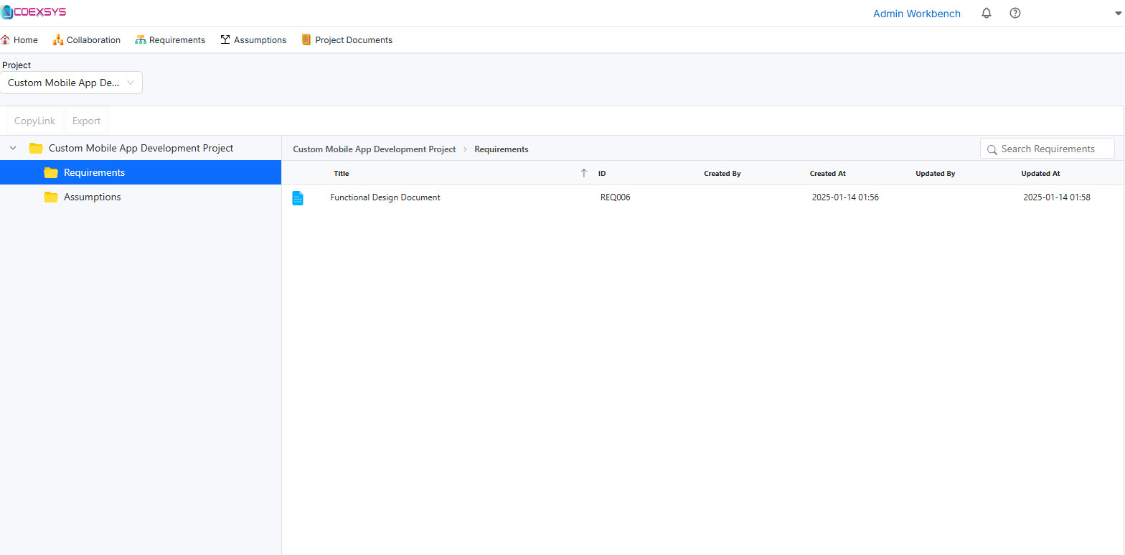The height and width of the screenshot is (555, 1125).
Task: Sort by Updated At column header
Action: (x=1040, y=174)
